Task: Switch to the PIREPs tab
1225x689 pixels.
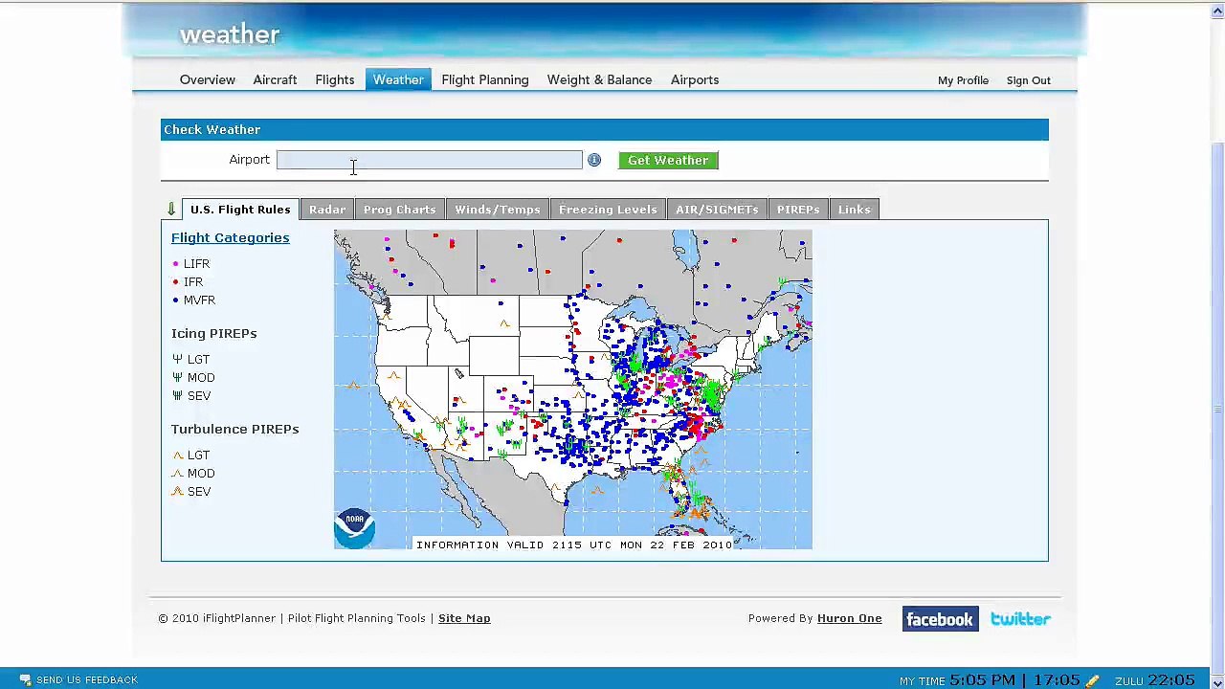Action: click(798, 210)
